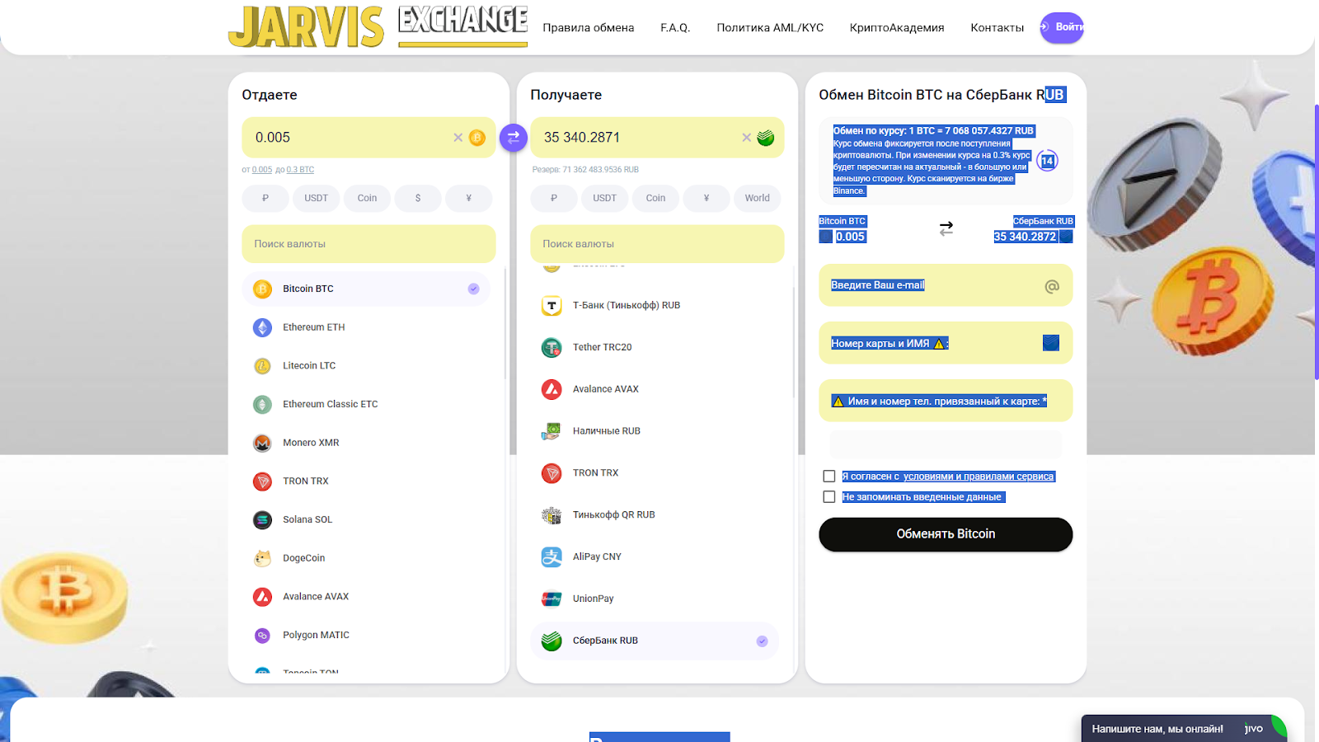The height and width of the screenshot is (742, 1319).
Task: Click the Введите Ваш e-mail field
Action: point(946,285)
